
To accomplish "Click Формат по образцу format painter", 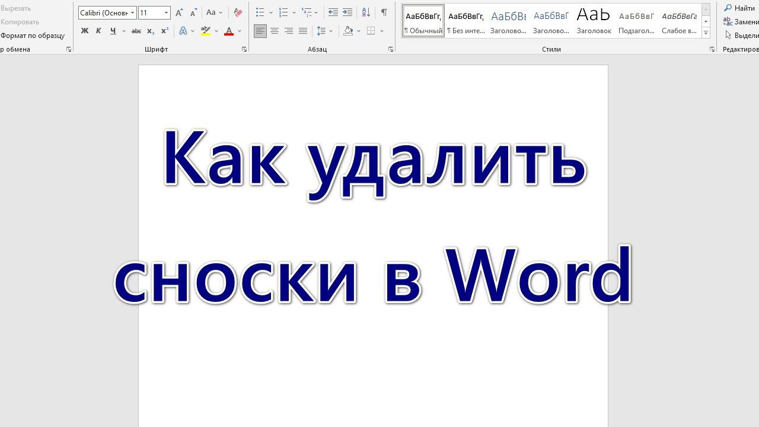I will tap(32, 36).
